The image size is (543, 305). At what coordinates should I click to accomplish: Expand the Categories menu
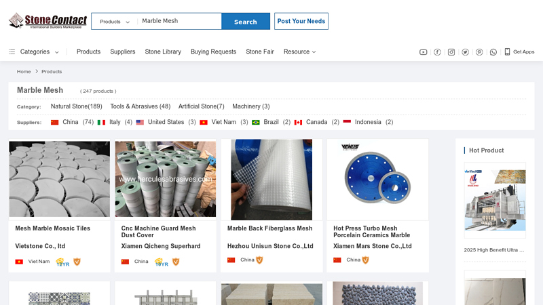click(34, 52)
